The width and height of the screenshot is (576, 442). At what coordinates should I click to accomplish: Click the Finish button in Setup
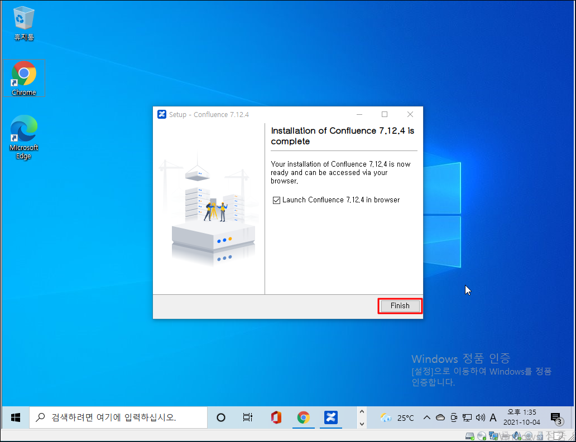(x=400, y=305)
